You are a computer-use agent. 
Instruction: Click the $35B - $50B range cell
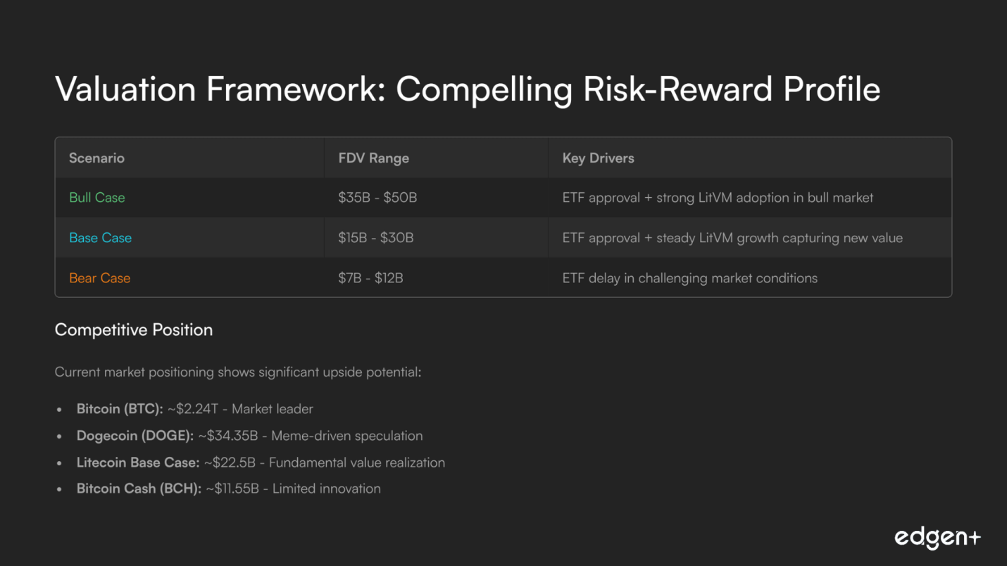[377, 198]
